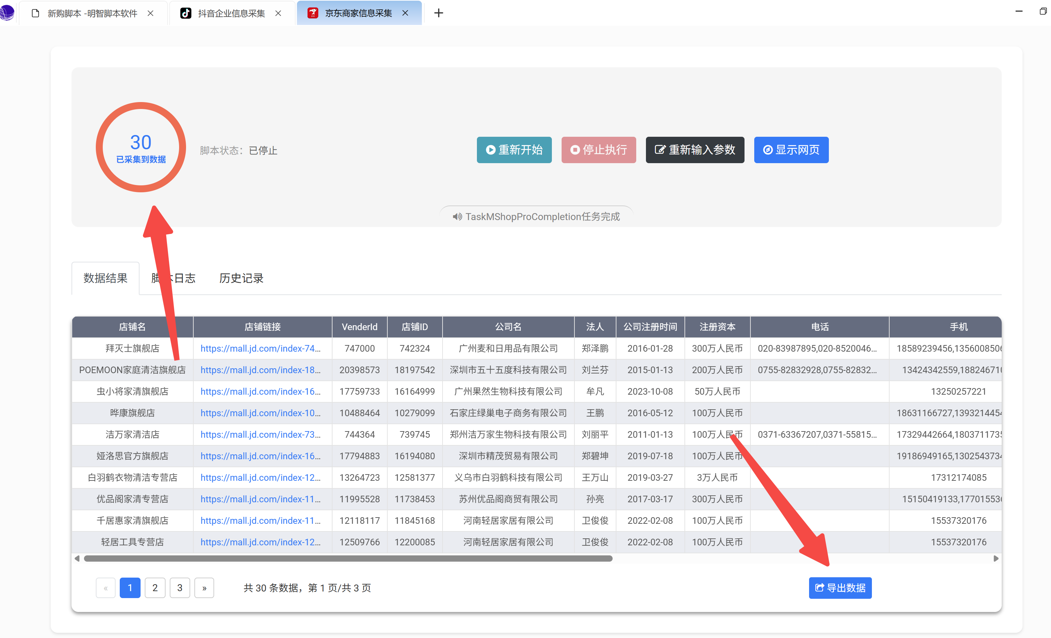Switch to 抖音企业信息采集 browser tab
This screenshot has height=638, width=1051.
[x=231, y=13]
